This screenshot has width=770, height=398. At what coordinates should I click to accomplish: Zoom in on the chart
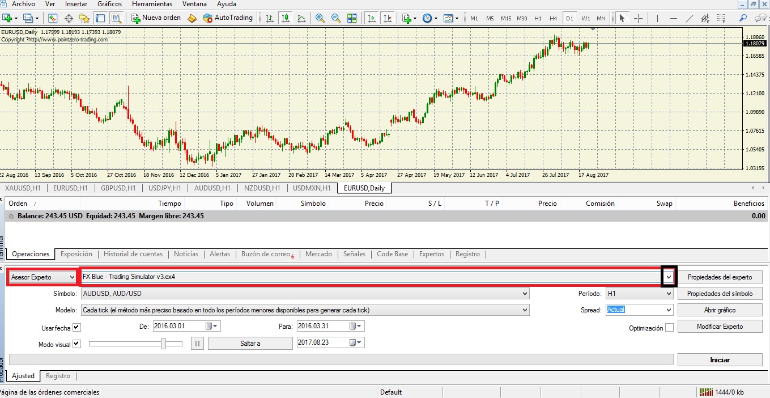point(320,18)
